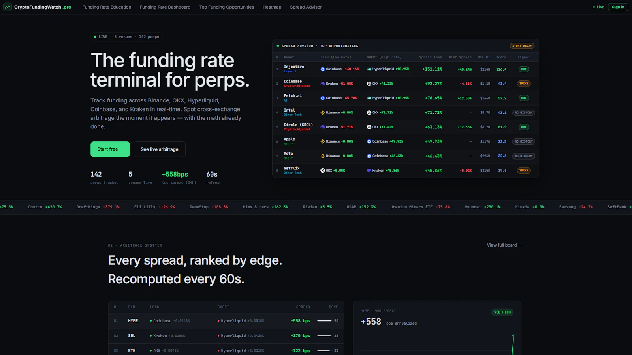The width and height of the screenshot is (632, 355).
Task: Click green live dot in Spread Advisor header
Action: (x=278, y=46)
